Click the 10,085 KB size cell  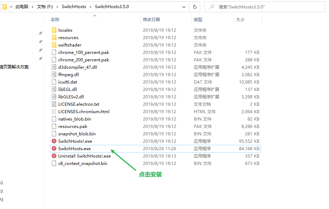(x=249, y=82)
